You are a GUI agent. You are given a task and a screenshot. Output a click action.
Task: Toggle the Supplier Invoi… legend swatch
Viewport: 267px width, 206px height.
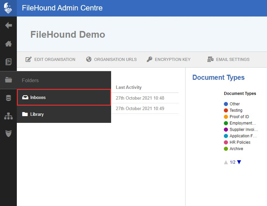point(226,130)
